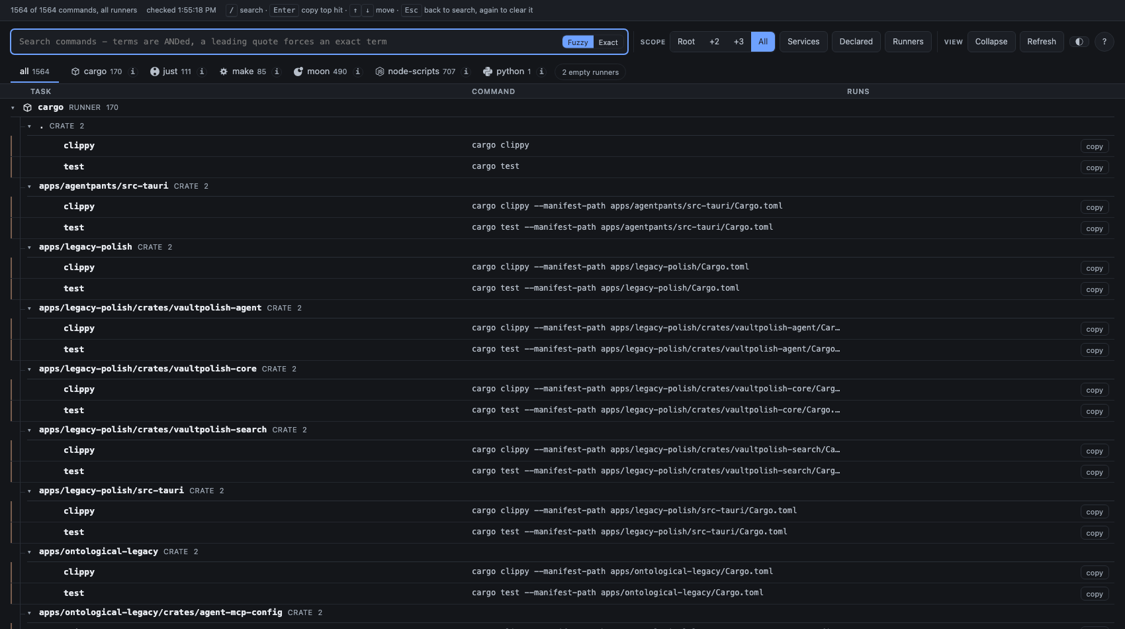Open info icon next to python tab

coord(541,72)
